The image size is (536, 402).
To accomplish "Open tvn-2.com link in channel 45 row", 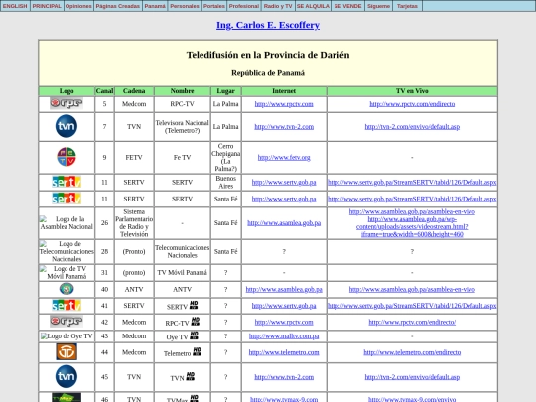I will tap(284, 377).
